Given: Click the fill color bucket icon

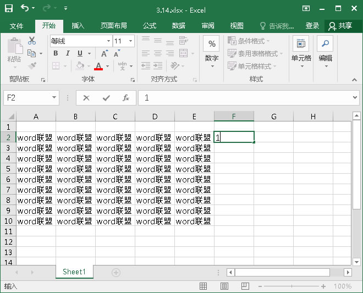Looking at the screenshot, I should click(x=80, y=66).
